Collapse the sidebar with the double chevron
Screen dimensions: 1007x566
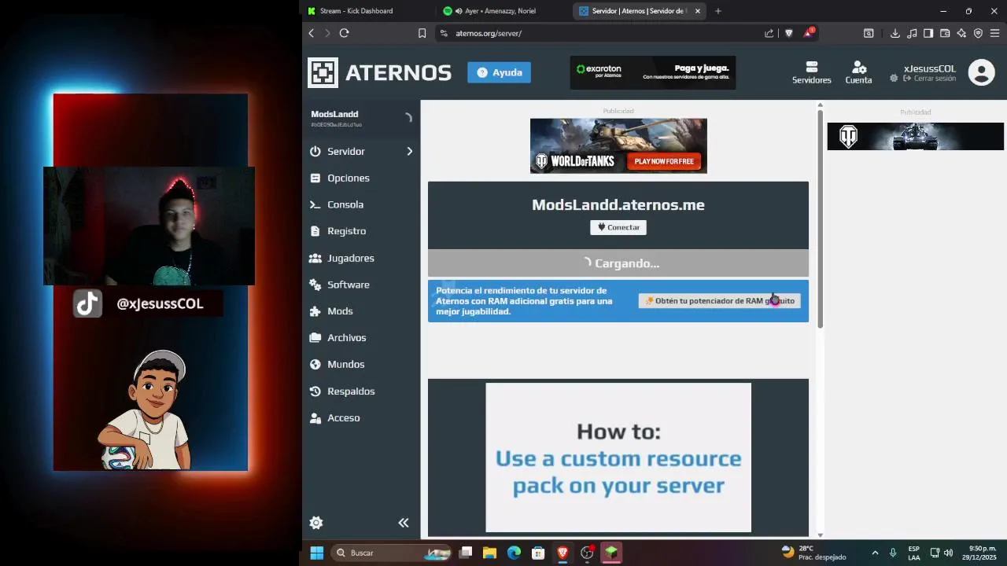[404, 523]
